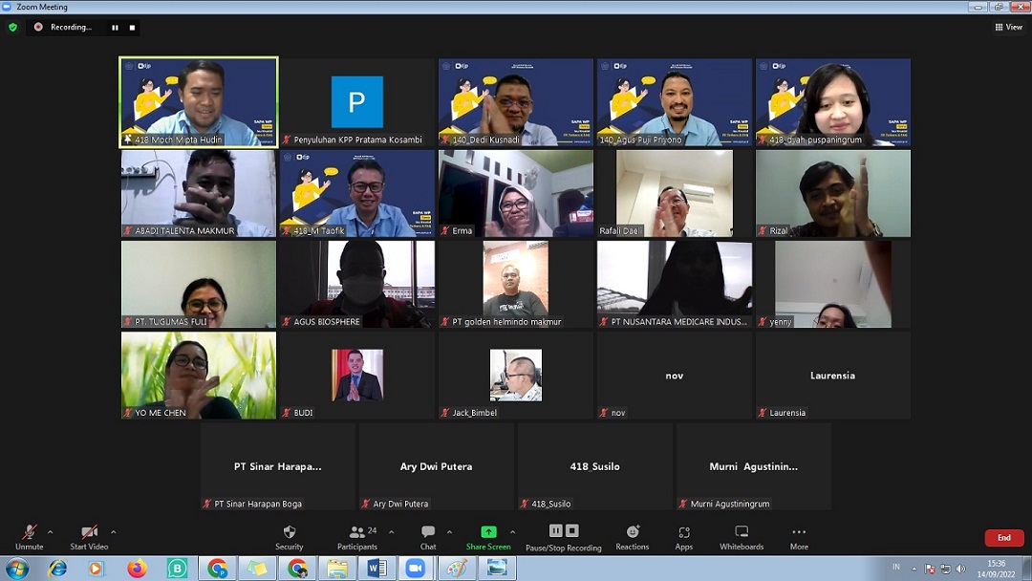Click the green encryption shield icon
This screenshot has width=1032, height=581.
12,28
